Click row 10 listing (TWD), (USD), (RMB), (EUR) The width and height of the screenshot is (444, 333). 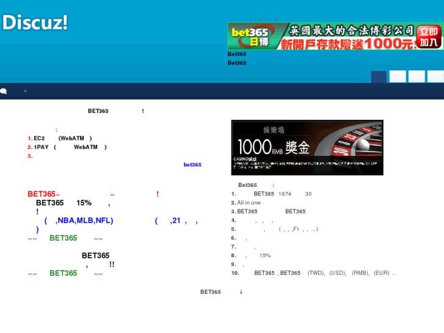(314, 273)
